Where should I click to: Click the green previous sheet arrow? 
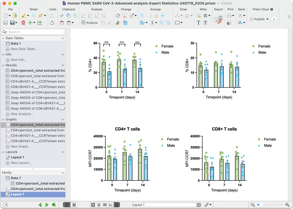click(x=40, y=205)
